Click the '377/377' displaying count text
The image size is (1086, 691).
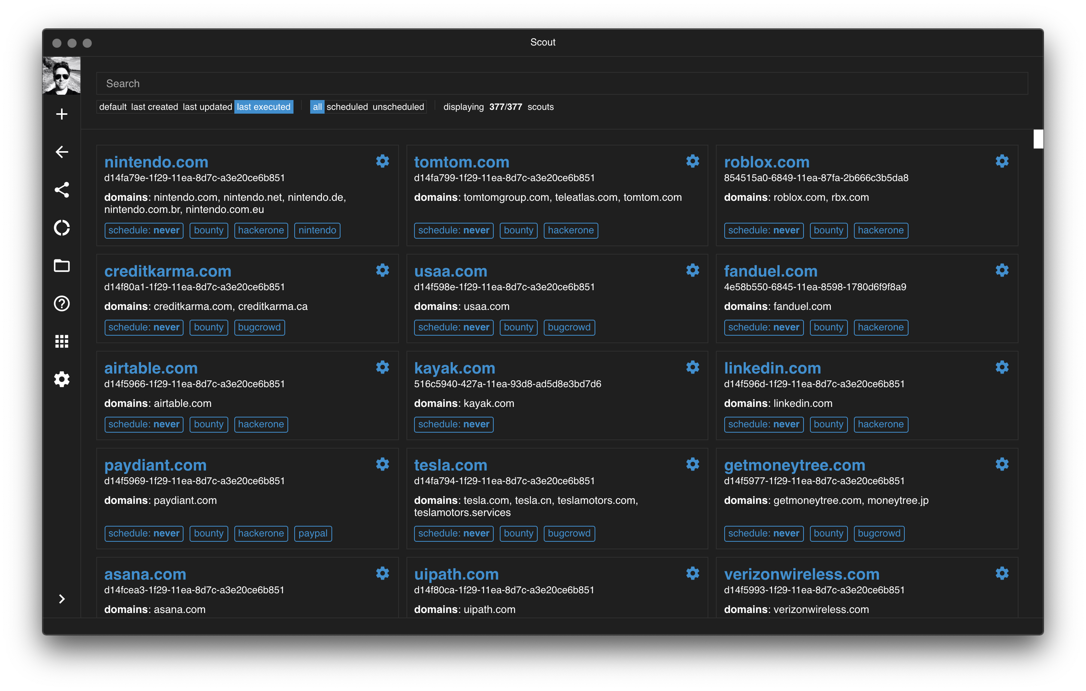pyautogui.click(x=505, y=107)
